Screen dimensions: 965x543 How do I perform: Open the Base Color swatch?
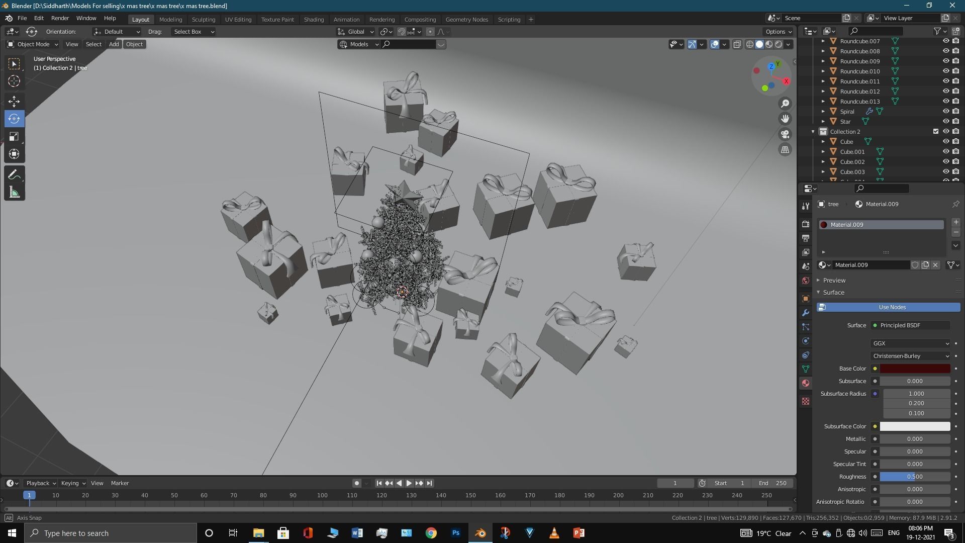tap(915, 369)
